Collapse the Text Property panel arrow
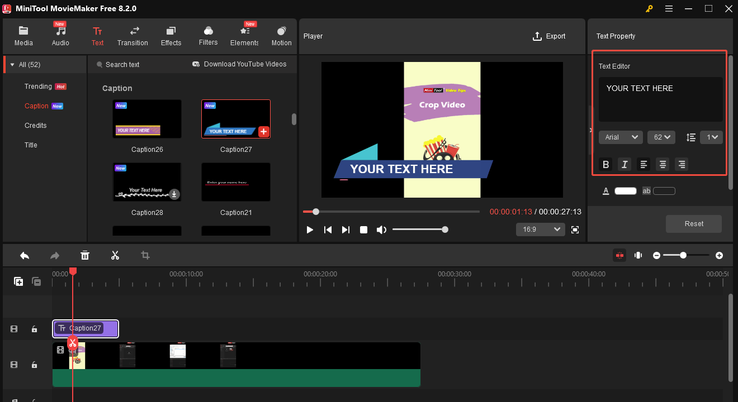This screenshot has width=738, height=402. (x=590, y=130)
